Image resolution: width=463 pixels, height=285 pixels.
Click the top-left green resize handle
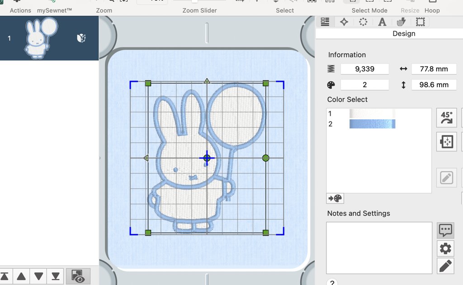148,84
